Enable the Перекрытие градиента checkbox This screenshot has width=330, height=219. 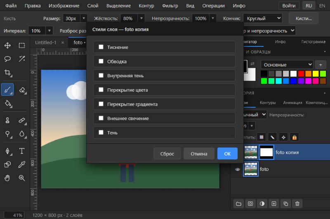(x=101, y=104)
